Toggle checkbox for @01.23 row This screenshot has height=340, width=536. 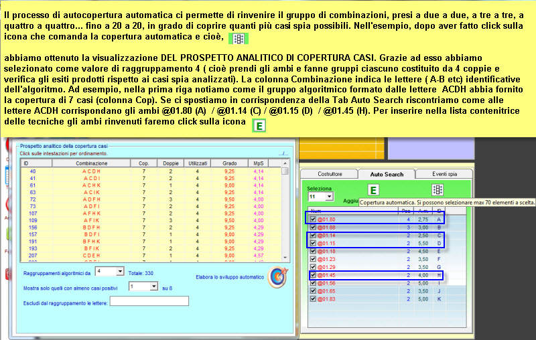(x=313, y=259)
